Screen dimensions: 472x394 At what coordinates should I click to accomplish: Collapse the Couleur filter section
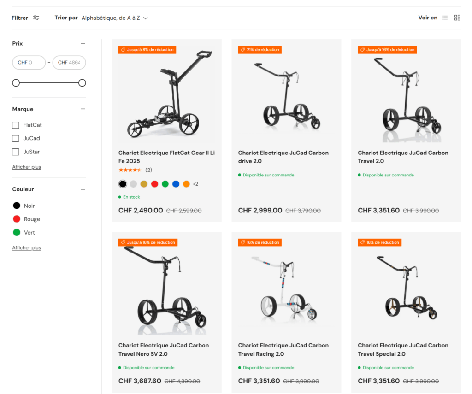[x=83, y=189]
